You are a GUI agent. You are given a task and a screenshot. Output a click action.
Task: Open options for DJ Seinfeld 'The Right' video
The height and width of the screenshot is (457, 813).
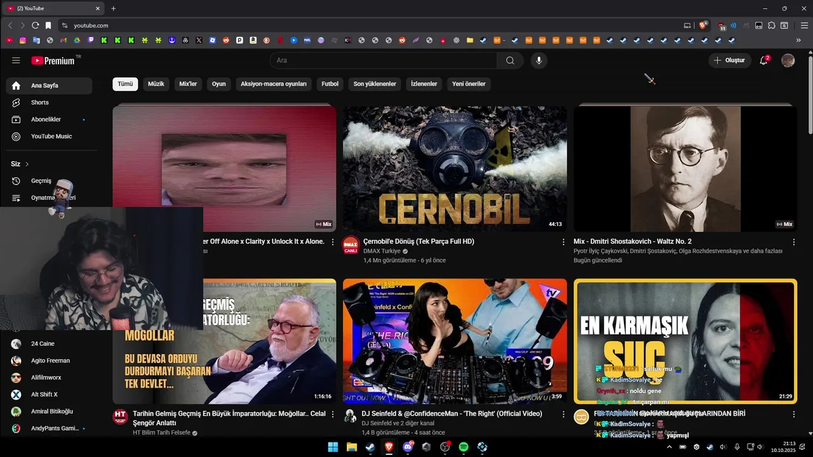(x=563, y=414)
